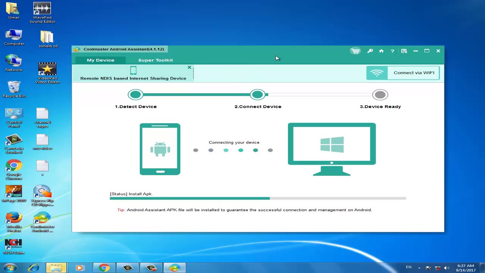Image resolution: width=485 pixels, height=273 pixels.
Task: Select the Recycle Bin icon
Action: click(x=14, y=89)
